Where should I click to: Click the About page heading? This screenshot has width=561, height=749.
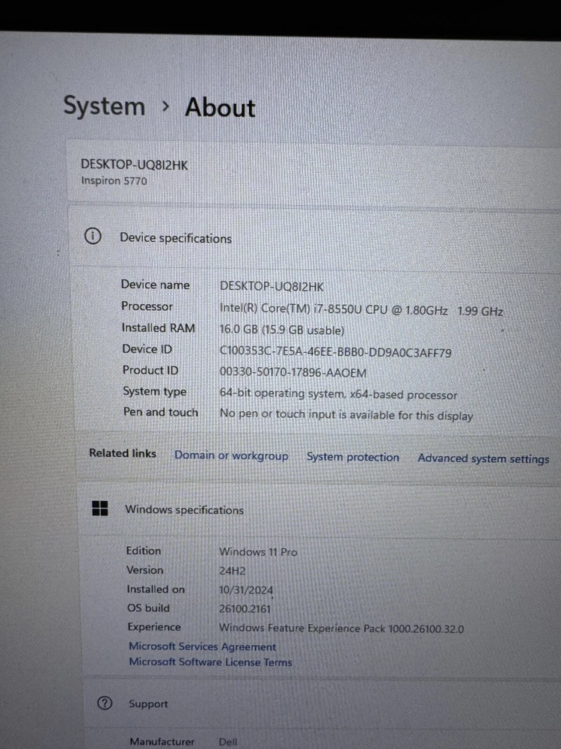(x=220, y=108)
